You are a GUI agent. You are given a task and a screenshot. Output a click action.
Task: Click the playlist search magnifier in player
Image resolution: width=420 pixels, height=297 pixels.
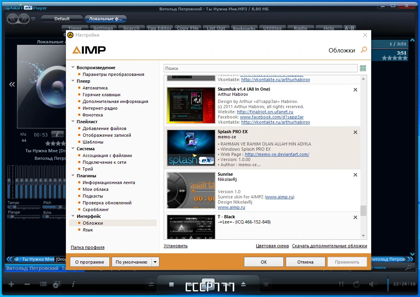408,267
